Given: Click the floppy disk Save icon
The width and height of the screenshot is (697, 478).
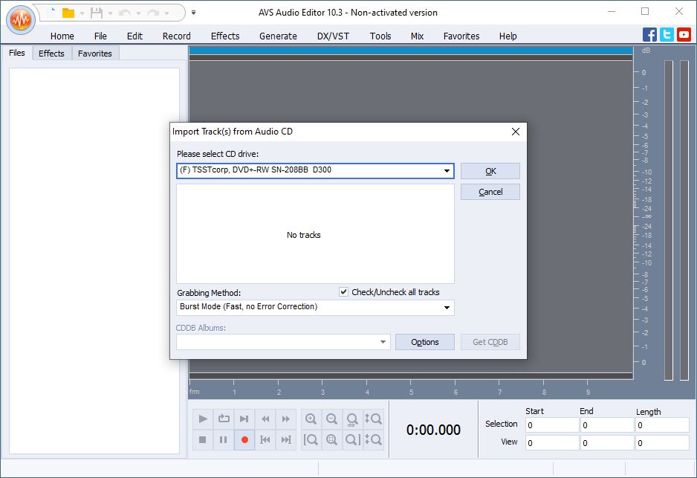Looking at the screenshot, I should coord(97,13).
